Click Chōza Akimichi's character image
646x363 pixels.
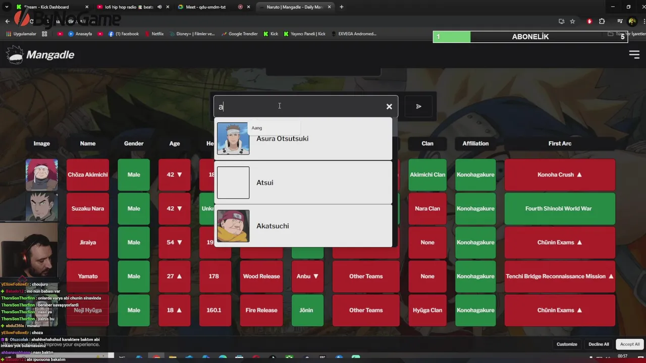(x=42, y=175)
